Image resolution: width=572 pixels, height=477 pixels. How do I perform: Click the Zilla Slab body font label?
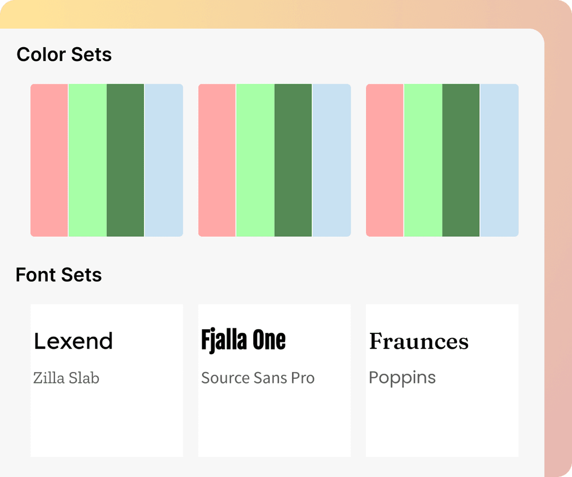66,378
